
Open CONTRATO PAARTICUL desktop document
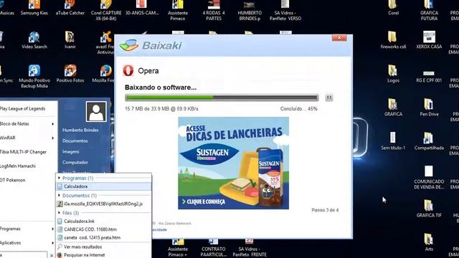[x=214, y=248]
